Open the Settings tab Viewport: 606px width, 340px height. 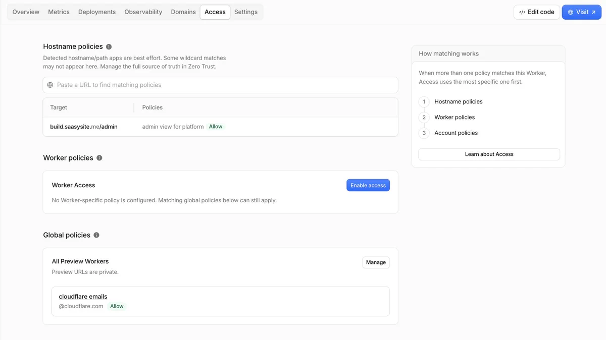coord(246,12)
